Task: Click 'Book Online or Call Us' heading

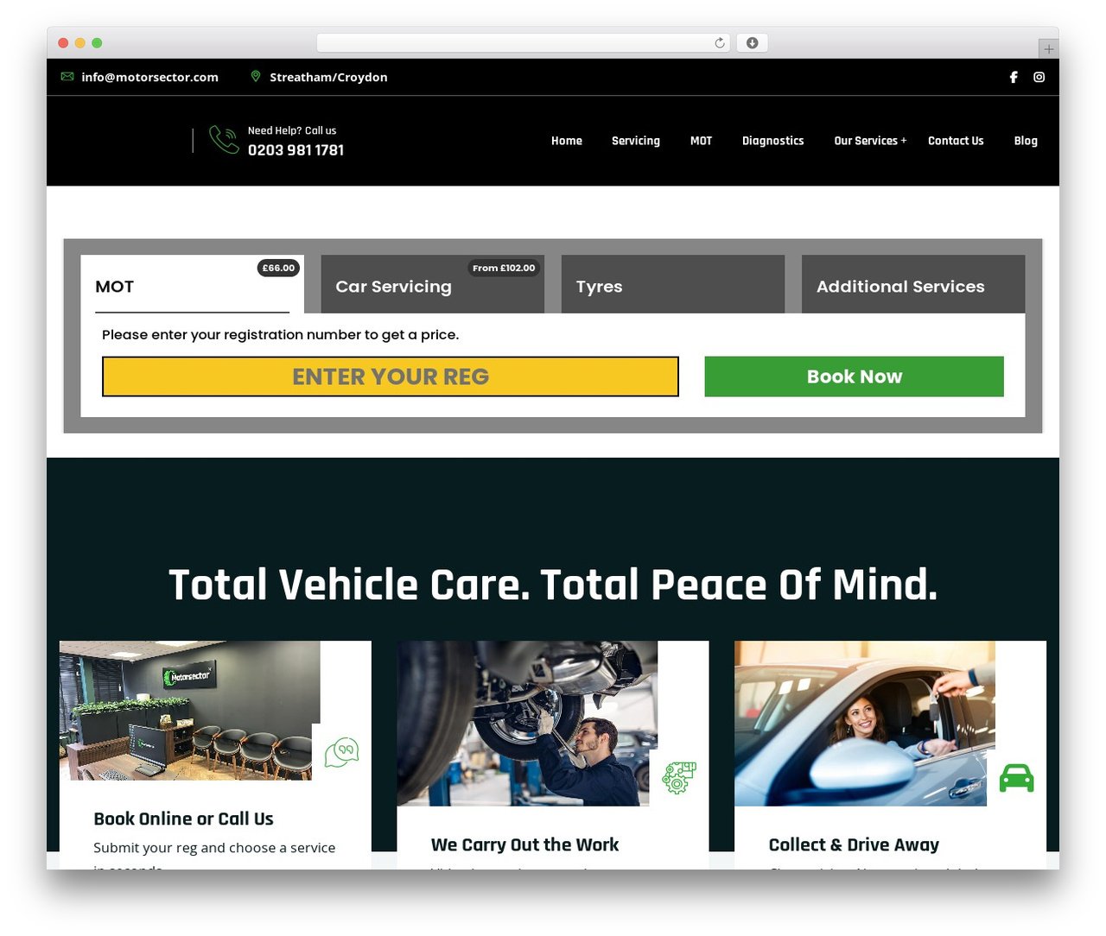Action: [x=183, y=819]
